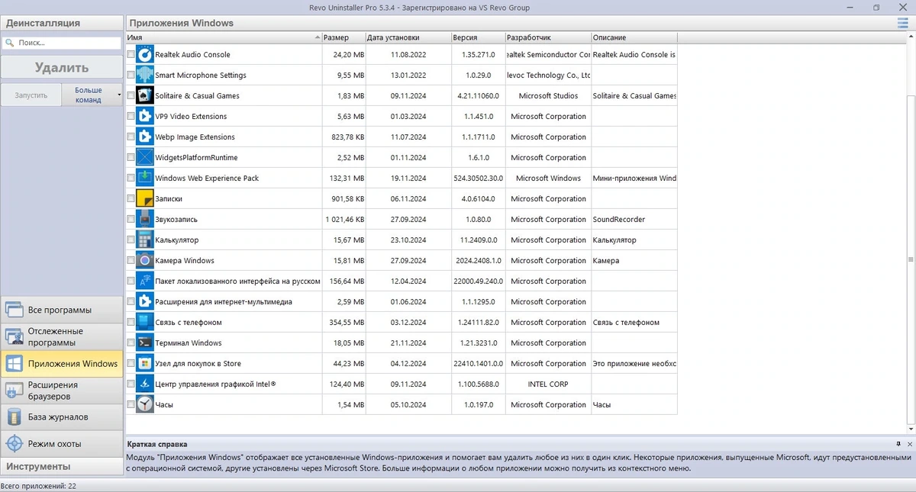This screenshot has width=916, height=492.
Task: Click the Russian language pack icon
Action: [x=145, y=281]
